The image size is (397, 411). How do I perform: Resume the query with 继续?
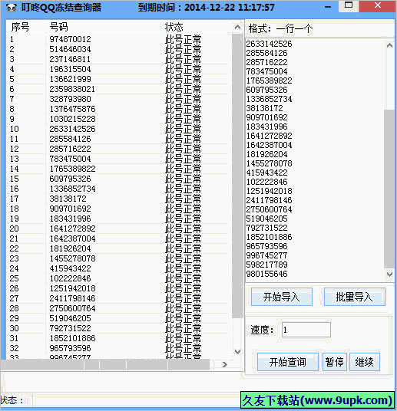(365, 362)
